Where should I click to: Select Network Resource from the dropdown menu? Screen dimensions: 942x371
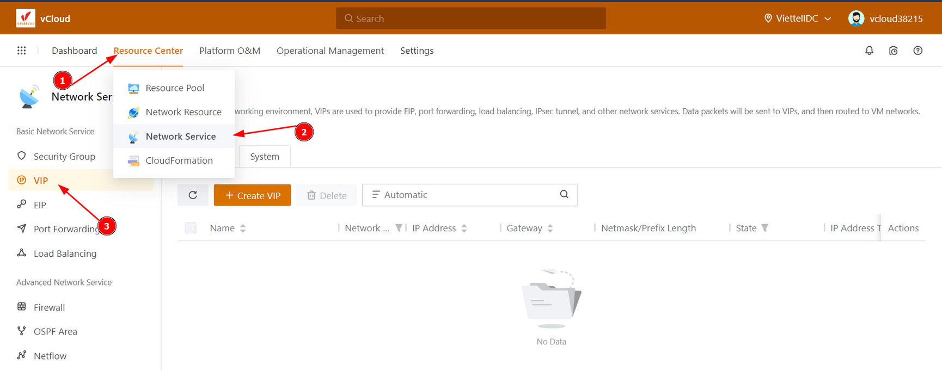coord(183,112)
